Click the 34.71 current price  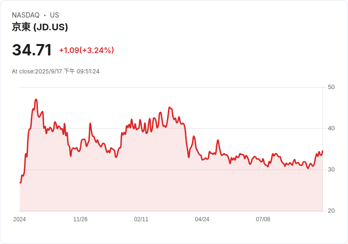click(32, 50)
